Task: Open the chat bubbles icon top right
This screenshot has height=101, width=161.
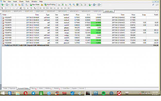Action: (157, 5)
